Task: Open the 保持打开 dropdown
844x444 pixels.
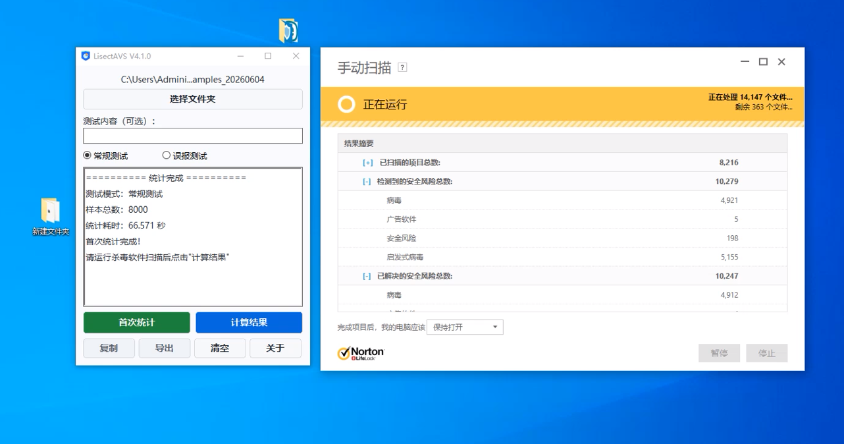Action: [x=465, y=327]
